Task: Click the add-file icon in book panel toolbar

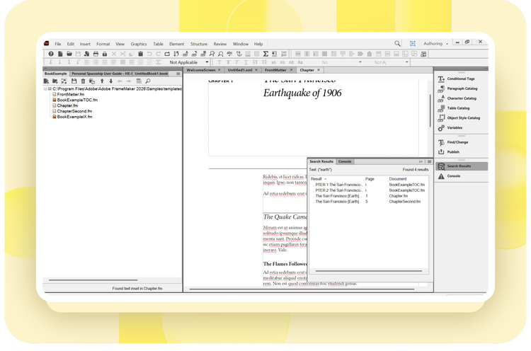Action: point(46,81)
